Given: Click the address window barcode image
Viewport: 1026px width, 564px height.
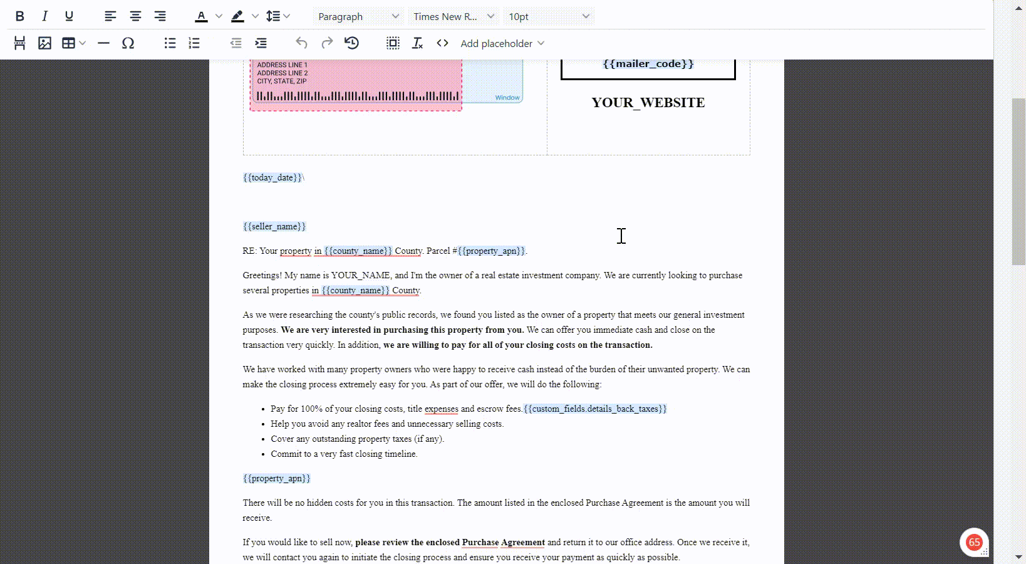Looking at the screenshot, I should tap(358, 96).
